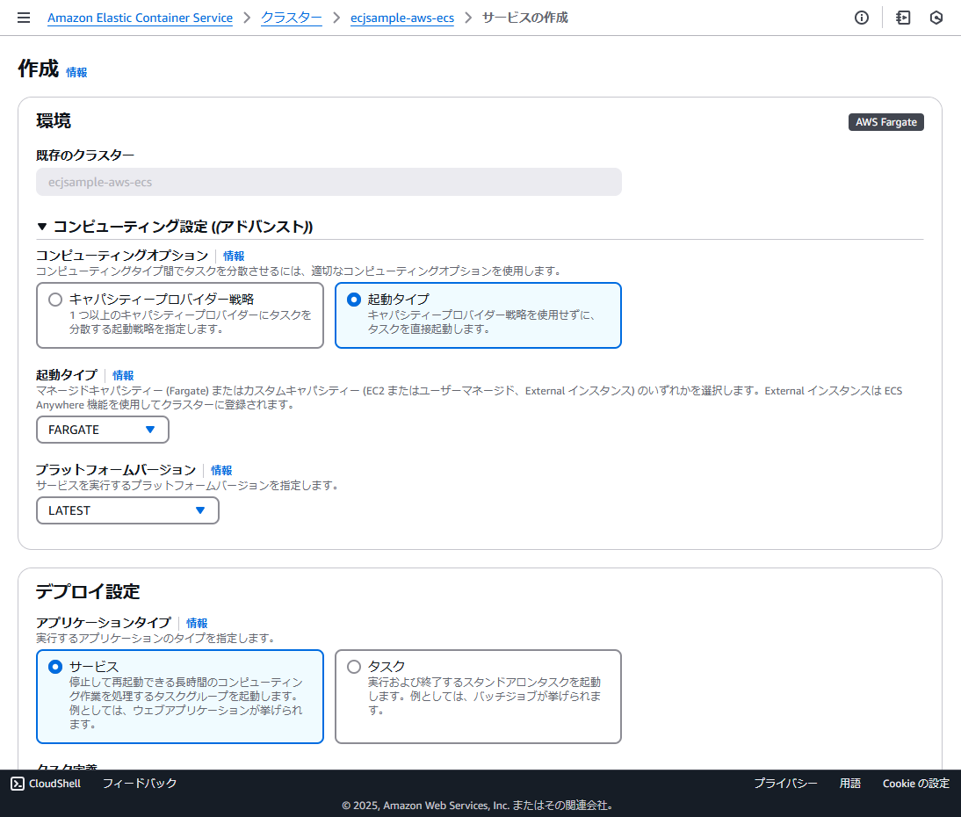Click the デプロイ設定 section heading
This screenshot has height=817, width=961.
88,591
